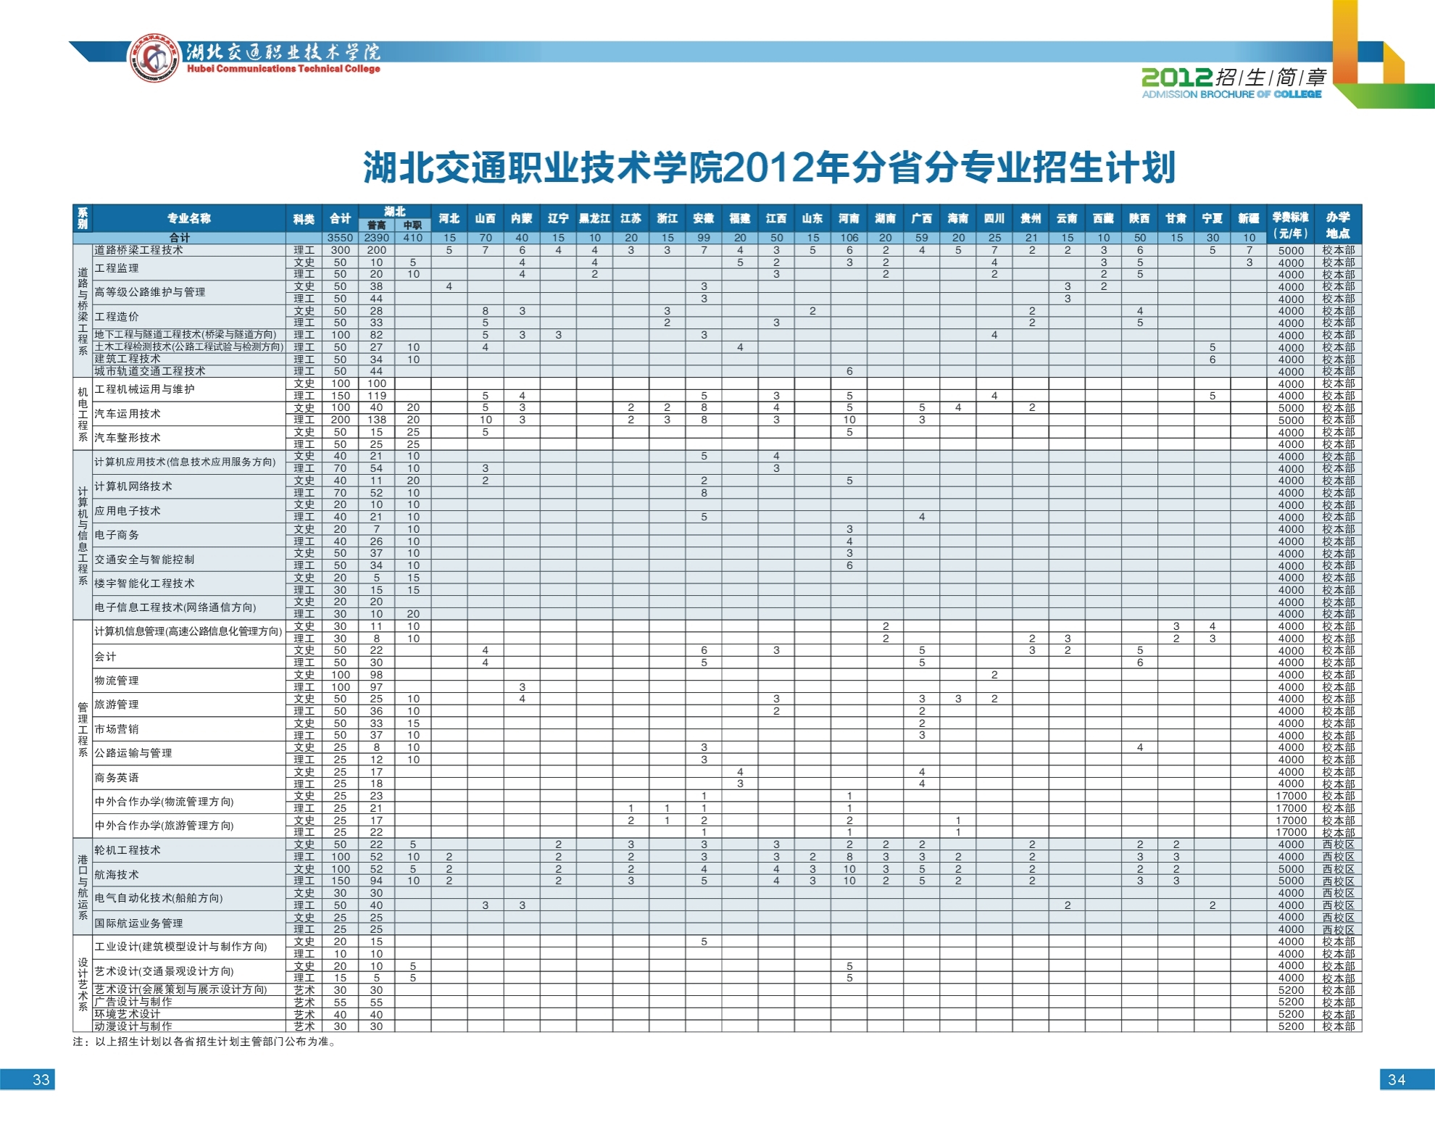Select the 甘肃 column header
Image resolution: width=1435 pixels, height=1138 pixels.
(x=1176, y=218)
